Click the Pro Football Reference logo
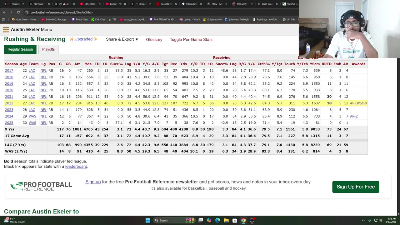The image size is (400, 225). (x=41, y=187)
